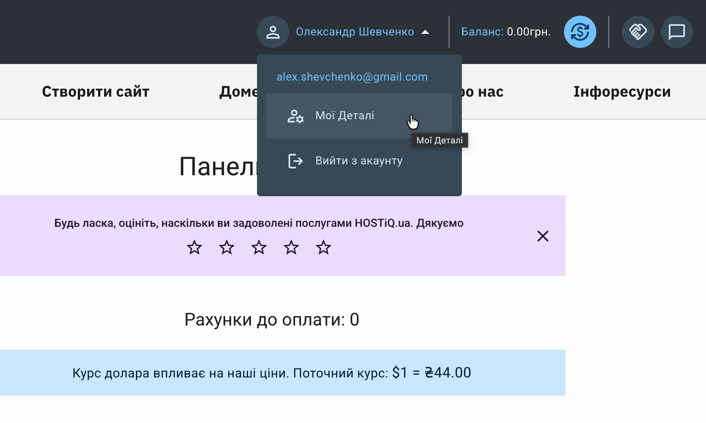Click Вийти з акаунту to log out
This screenshot has height=423, width=706.
click(x=358, y=161)
